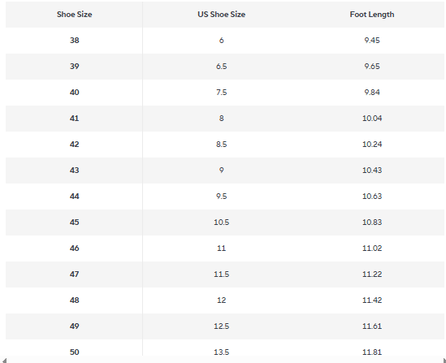Click shoe size 41 row label

[74, 119]
